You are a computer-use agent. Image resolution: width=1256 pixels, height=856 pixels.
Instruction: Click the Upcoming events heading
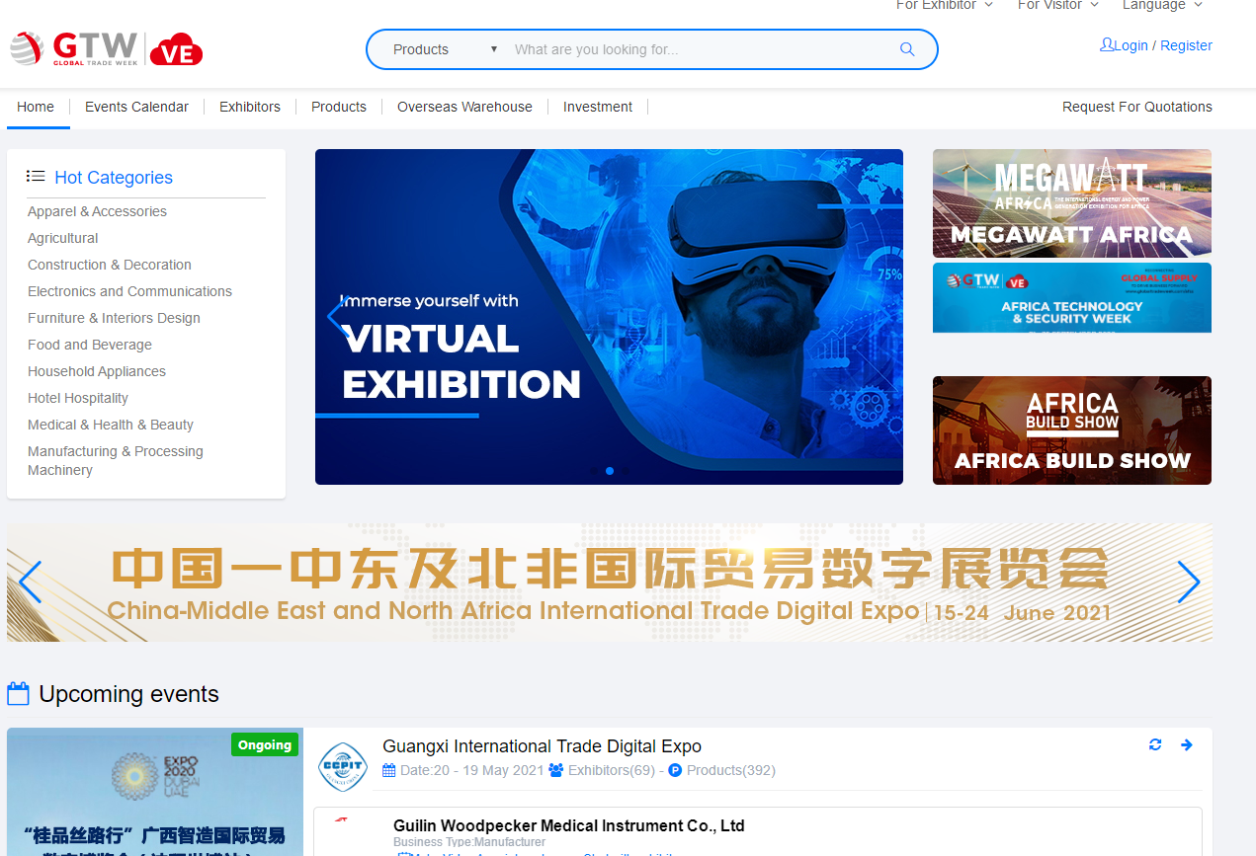tap(128, 694)
